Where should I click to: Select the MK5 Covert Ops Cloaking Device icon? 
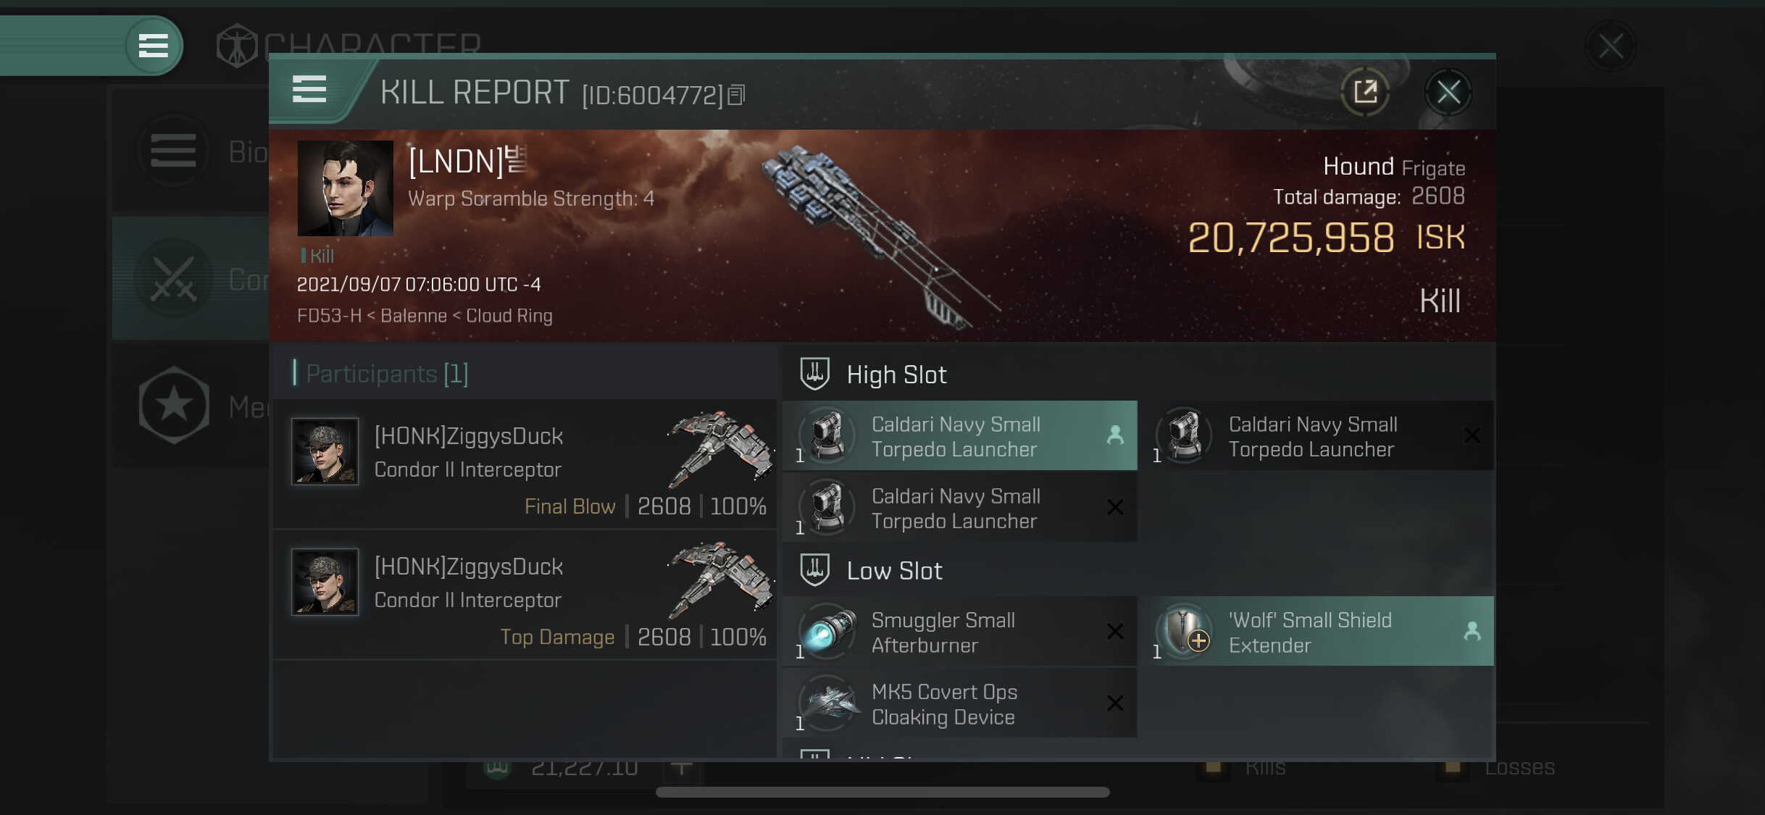pos(827,703)
